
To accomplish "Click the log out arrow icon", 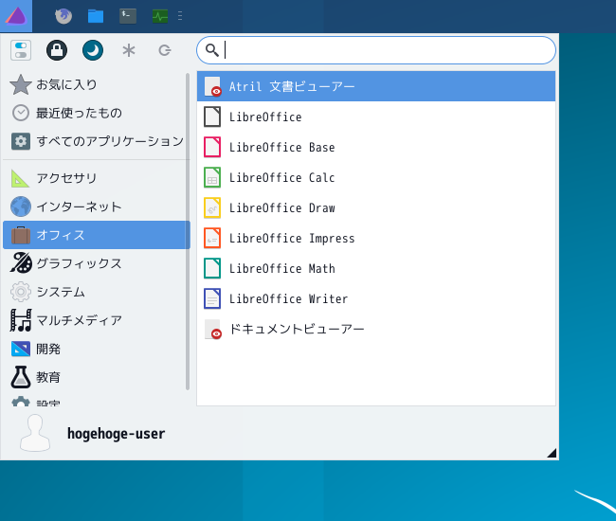I will tap(165, 50).
